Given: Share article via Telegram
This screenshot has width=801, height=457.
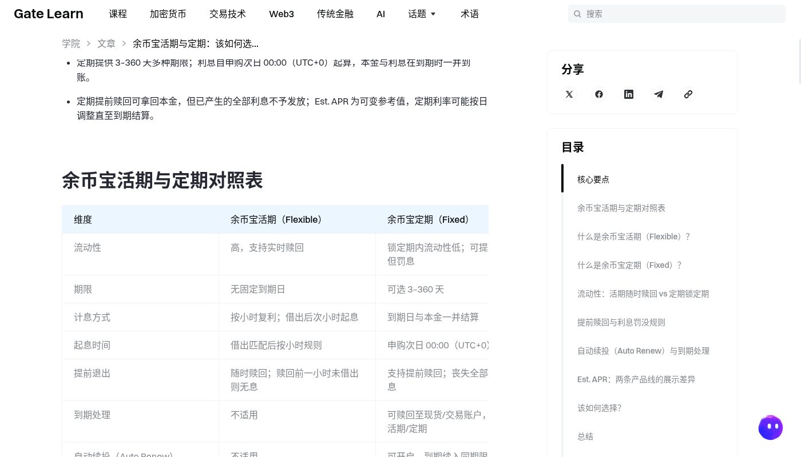Looking at the screenshot, I should point(659,94).
